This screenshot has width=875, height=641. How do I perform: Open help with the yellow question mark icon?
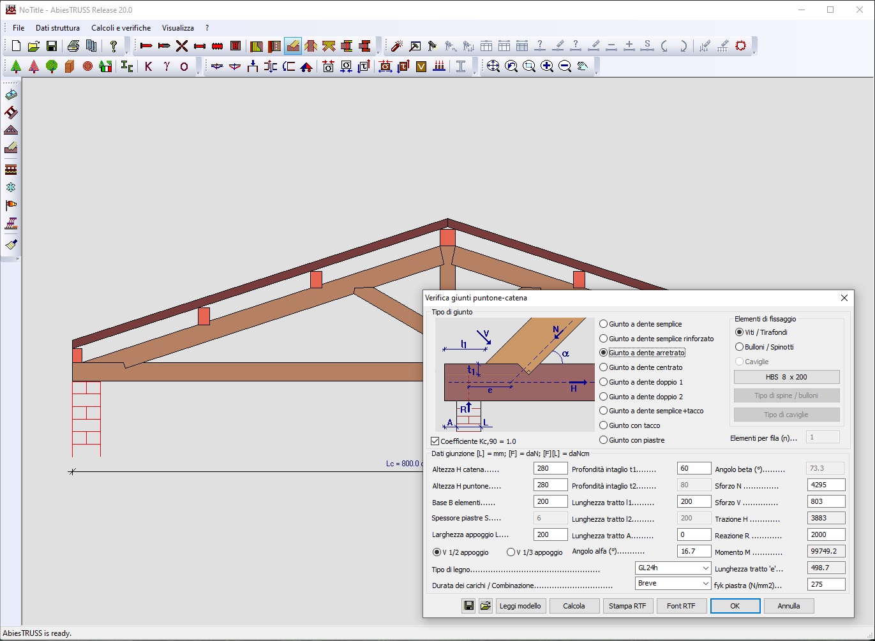(x=114, y=46)
